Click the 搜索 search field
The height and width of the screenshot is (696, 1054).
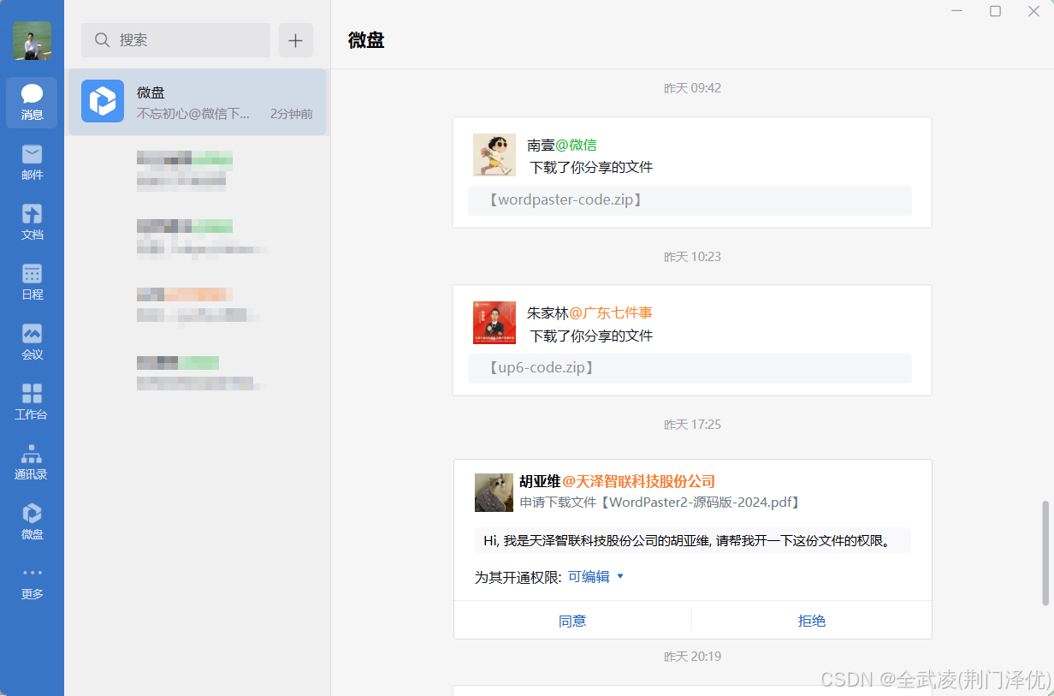click(x=175, y=40)
